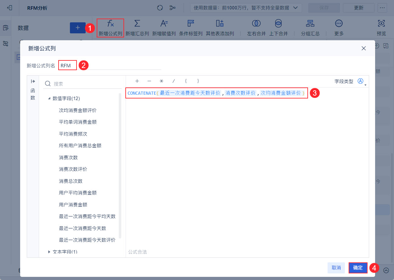Click 最近一次消费距今天数评价 token in formula
The width and height of the screenshot is (394, 280).
click(190, 93)
